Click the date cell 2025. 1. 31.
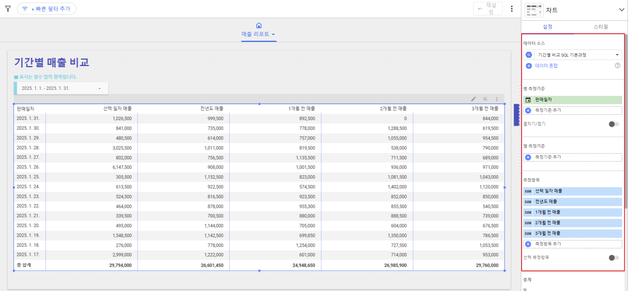The height and width of the screenshot is (291, 629). pyautogui.click(x=28, y=119)
